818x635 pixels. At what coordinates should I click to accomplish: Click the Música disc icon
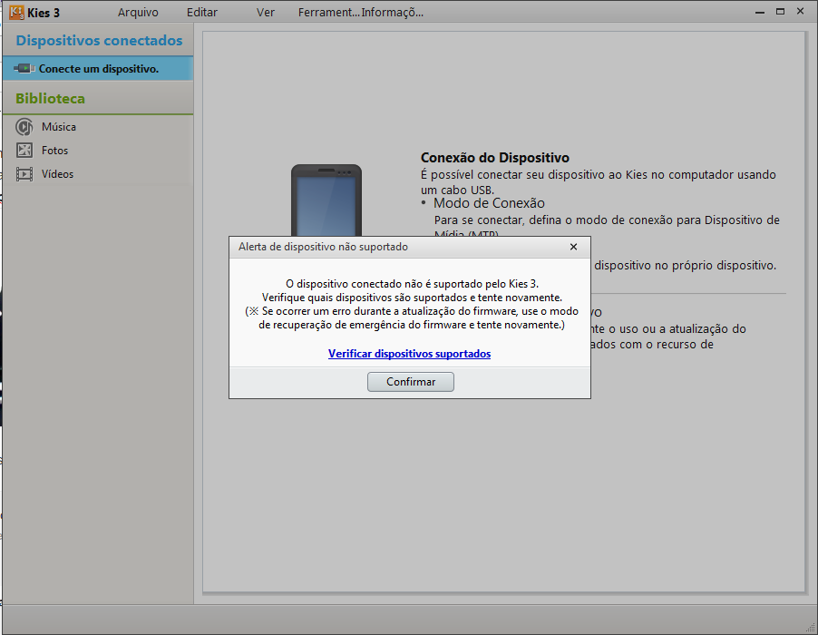(24, 127)
